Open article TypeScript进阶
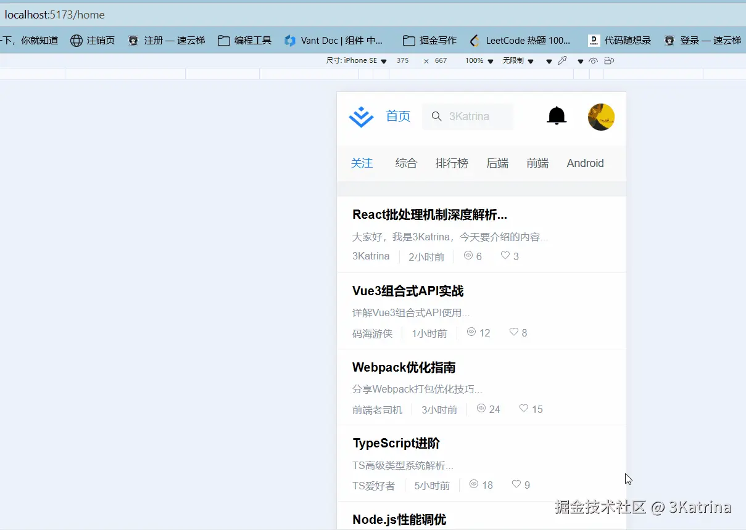746x530 pixels. tap(396, 443)
